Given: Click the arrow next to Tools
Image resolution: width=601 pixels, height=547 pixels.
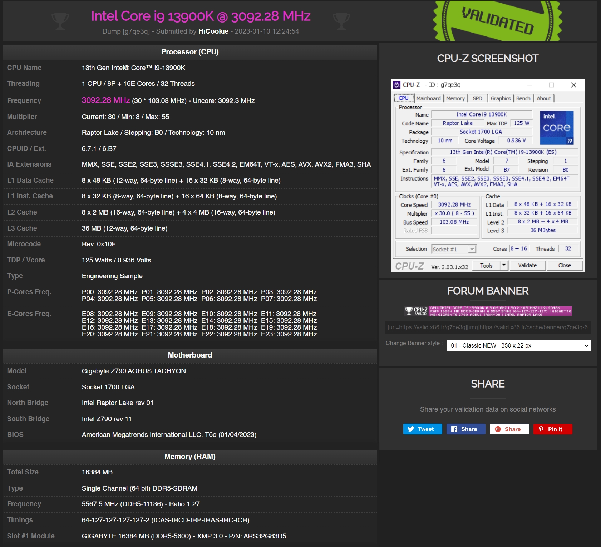Looking at the screenshot, I should coord(504,265).
